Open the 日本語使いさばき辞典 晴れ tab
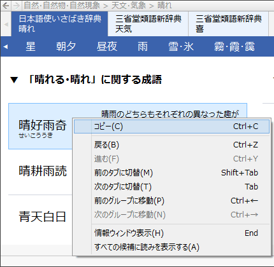Image resolution: width=274 pixels, height=267 pixels. [x=60, y=24]
